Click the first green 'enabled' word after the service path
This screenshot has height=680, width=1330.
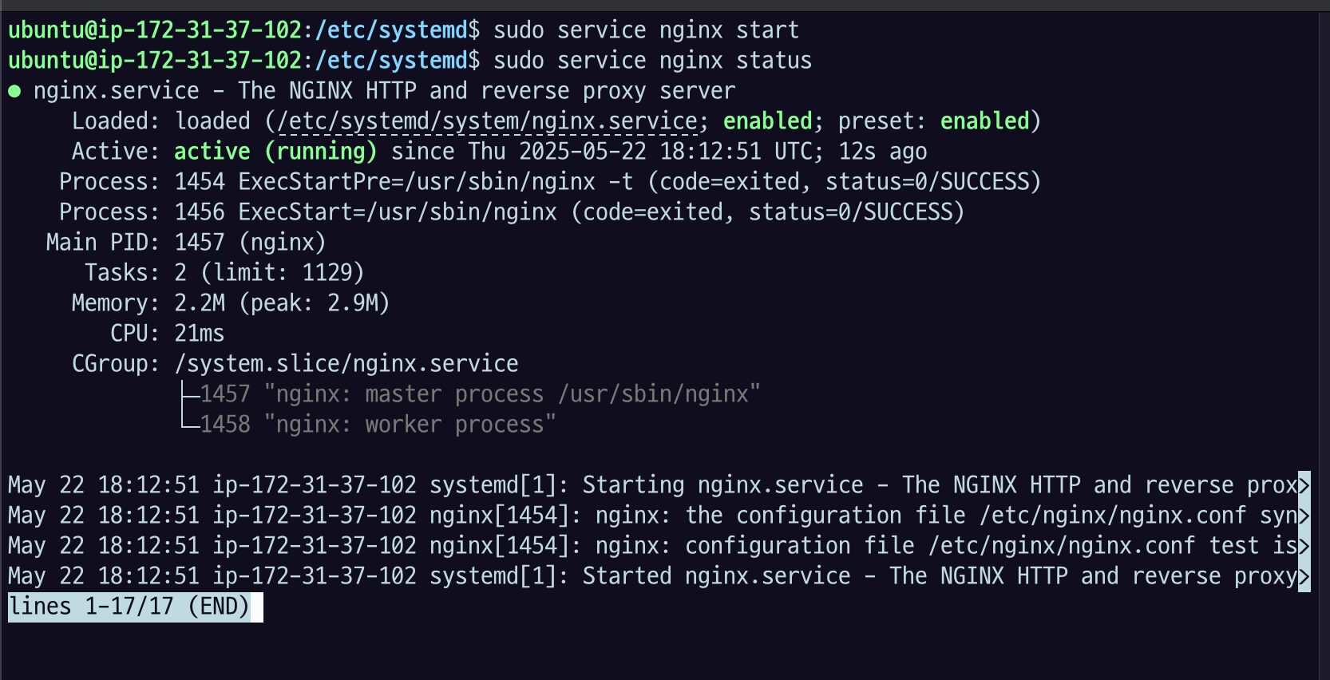(x=767, y=121)
